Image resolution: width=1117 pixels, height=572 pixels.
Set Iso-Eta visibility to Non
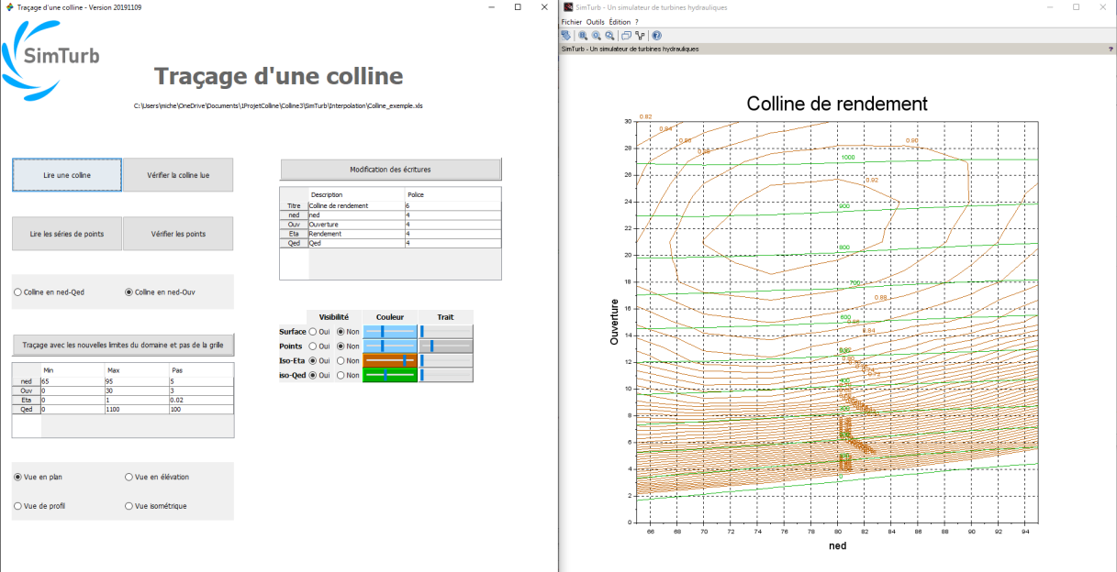coord(341,361)
